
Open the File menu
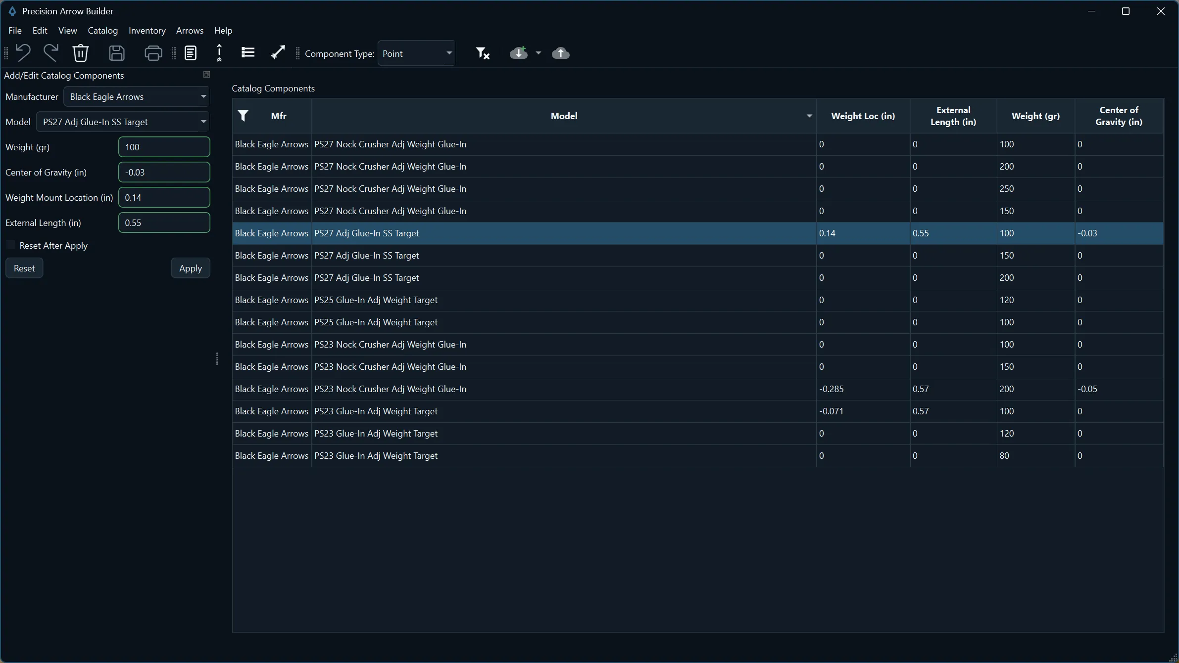tap(15, 30)
